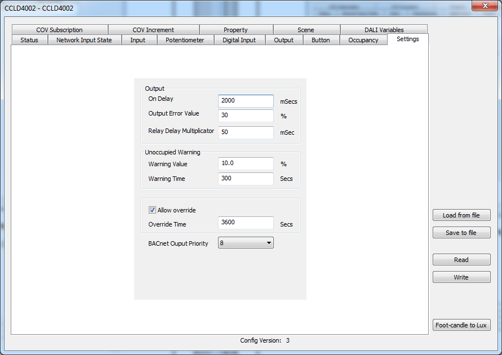Edit the Output Error Value field
This screenshot has width=502, height=355.
(246, 116)
